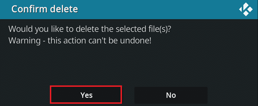Click the word 'Warning' in the message
This screenshot has width=258, height=106.
[x=25, y=41]
